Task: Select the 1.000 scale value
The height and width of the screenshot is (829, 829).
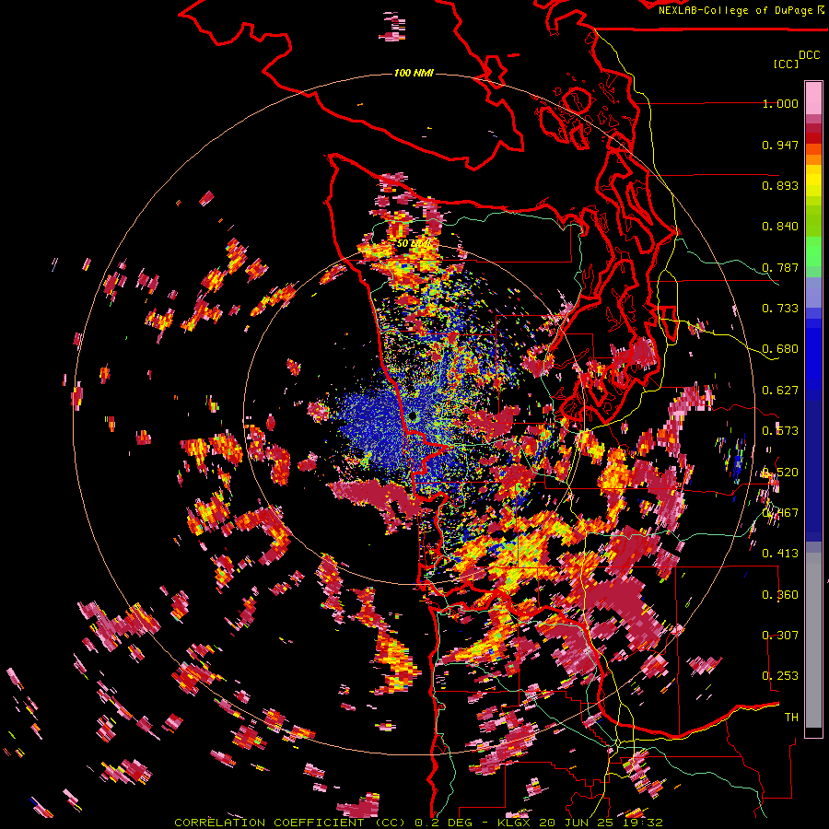Action: pos(780,103)
